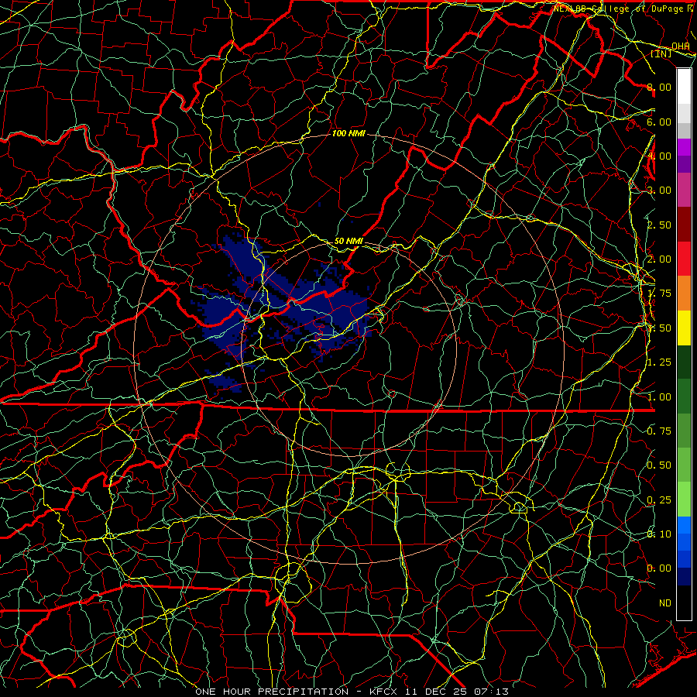697x697 pixels.
Task: Click the ONE HOUR PRECIPITATION caption
Action: 272,692
